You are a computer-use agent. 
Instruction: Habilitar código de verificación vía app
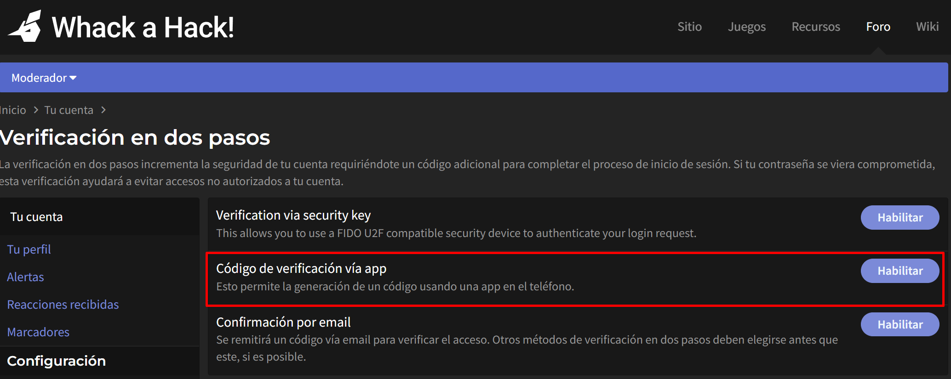[899, 271]
